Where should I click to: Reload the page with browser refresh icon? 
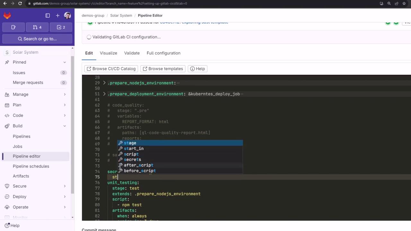click(20, 4)
